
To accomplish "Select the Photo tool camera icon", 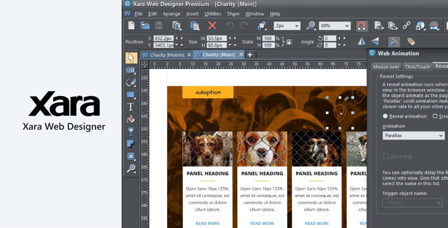I will (x=131, y=70).
